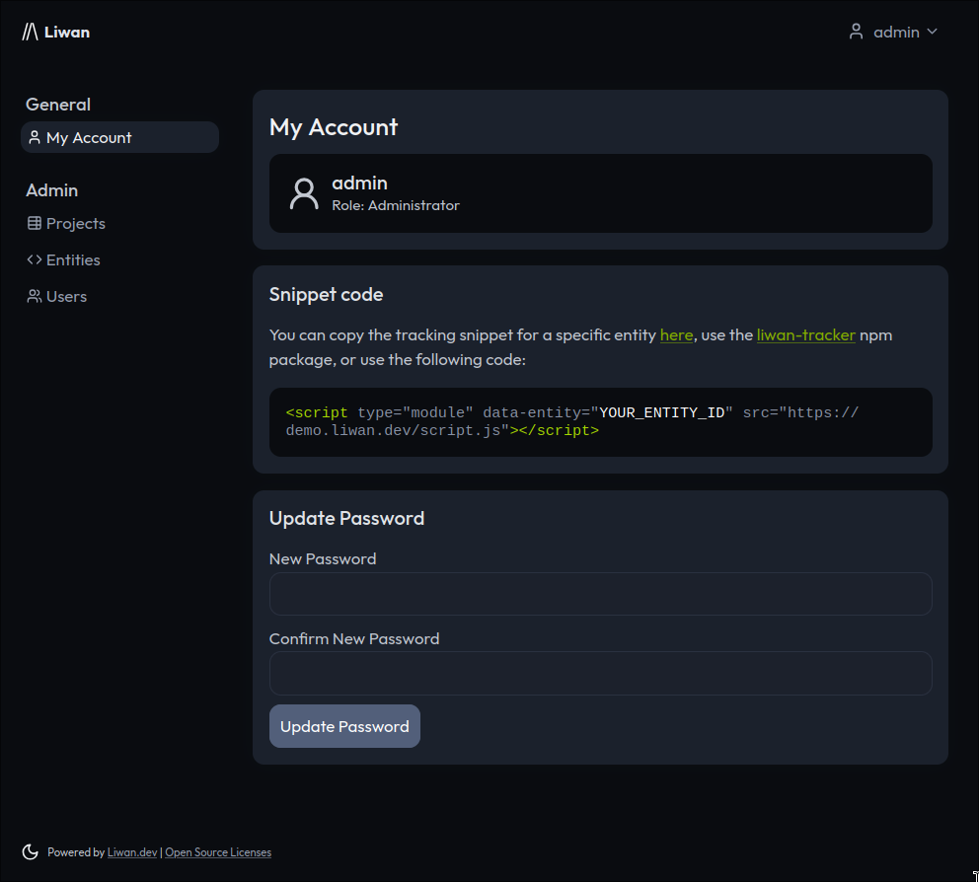This screenshot has height=882, width=979.
Task: Click the 'Admin' sidebar section label
Action: point(52,190)
